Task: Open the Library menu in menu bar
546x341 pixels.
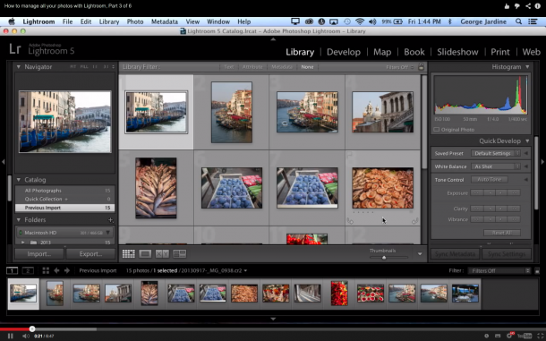Action: (x=109, y=21)
